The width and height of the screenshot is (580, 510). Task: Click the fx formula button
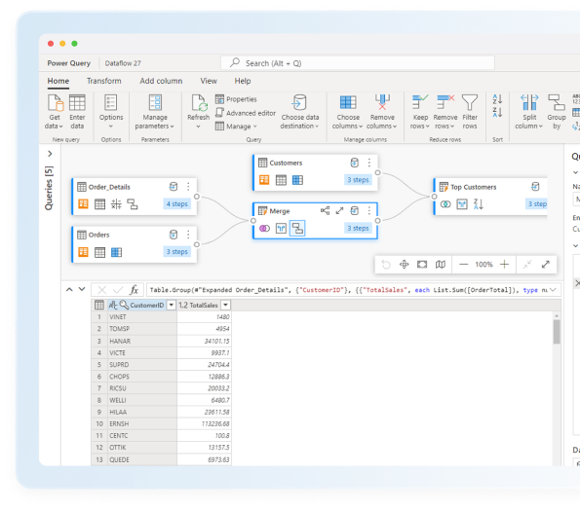pos(134,290)
